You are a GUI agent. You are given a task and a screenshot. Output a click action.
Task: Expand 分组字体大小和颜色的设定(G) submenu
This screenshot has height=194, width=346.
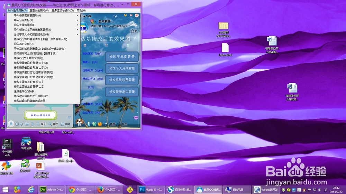44,35
